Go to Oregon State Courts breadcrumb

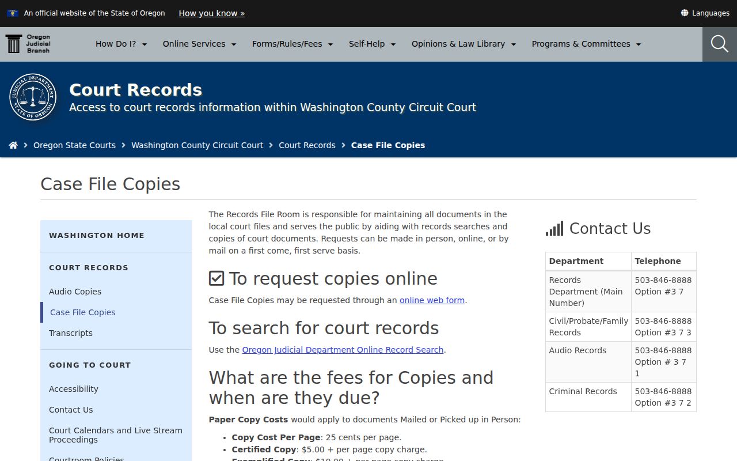(75, 145)
